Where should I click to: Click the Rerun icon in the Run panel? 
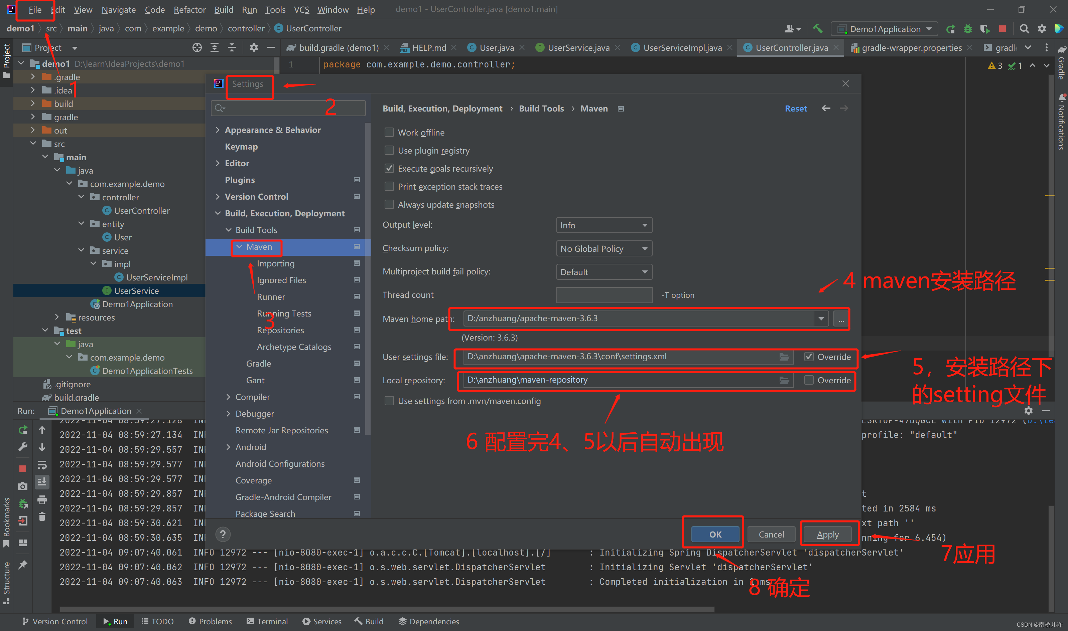23,430
